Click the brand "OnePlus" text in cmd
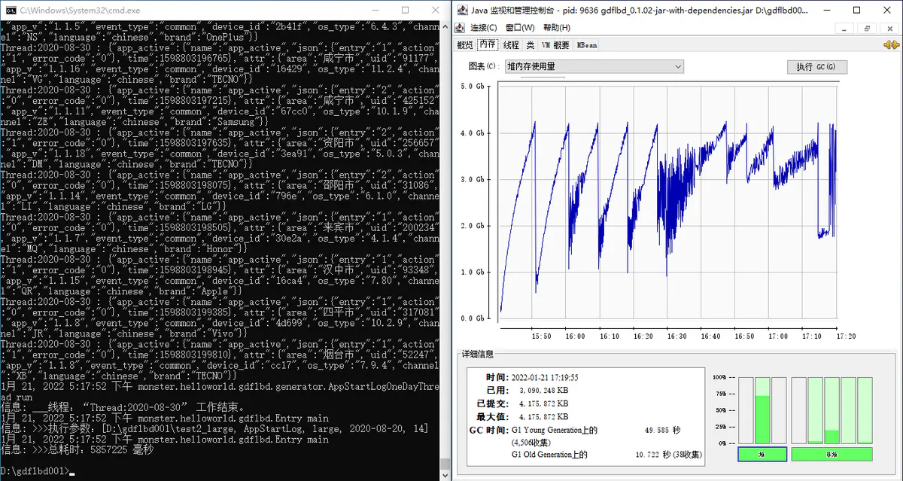Screen dimensions: 903x481 coord(226,37)
